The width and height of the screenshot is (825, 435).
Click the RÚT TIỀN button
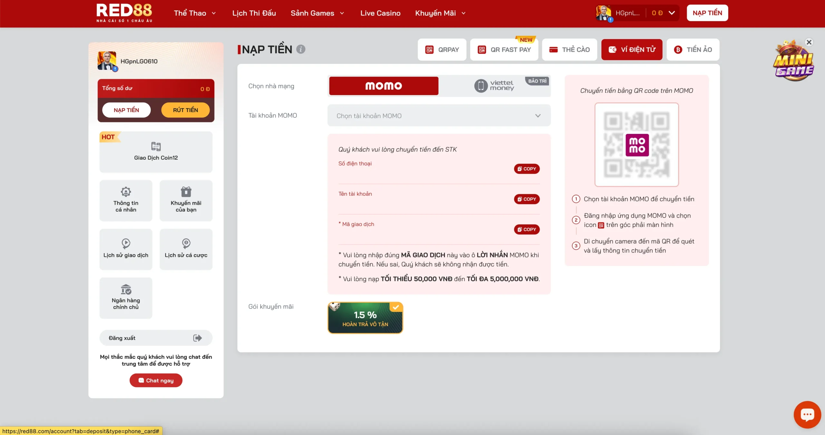185,110
